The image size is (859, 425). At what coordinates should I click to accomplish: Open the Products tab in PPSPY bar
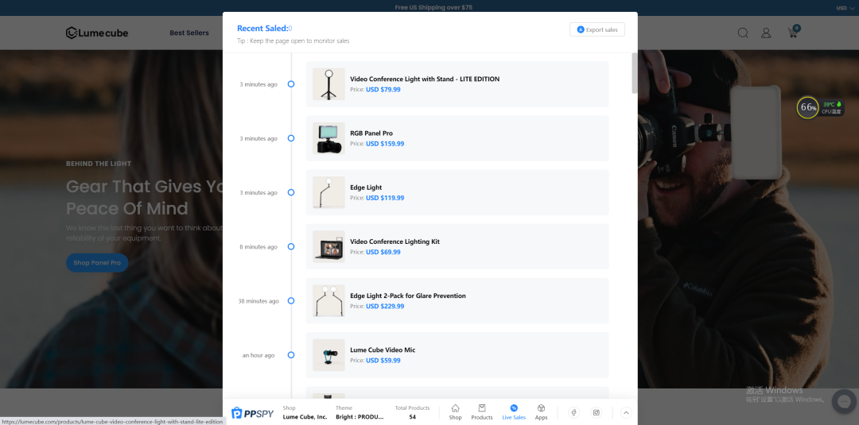482,411
